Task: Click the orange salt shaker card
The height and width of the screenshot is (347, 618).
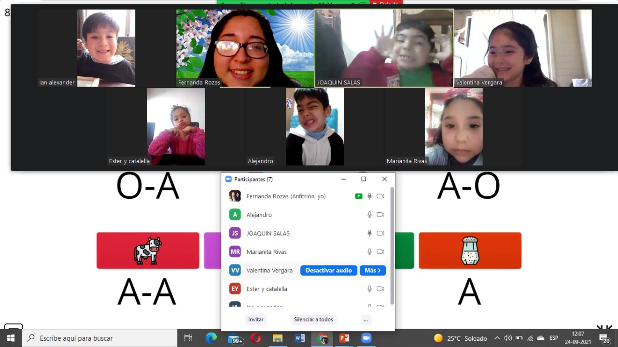Action: tap(470, 250)
